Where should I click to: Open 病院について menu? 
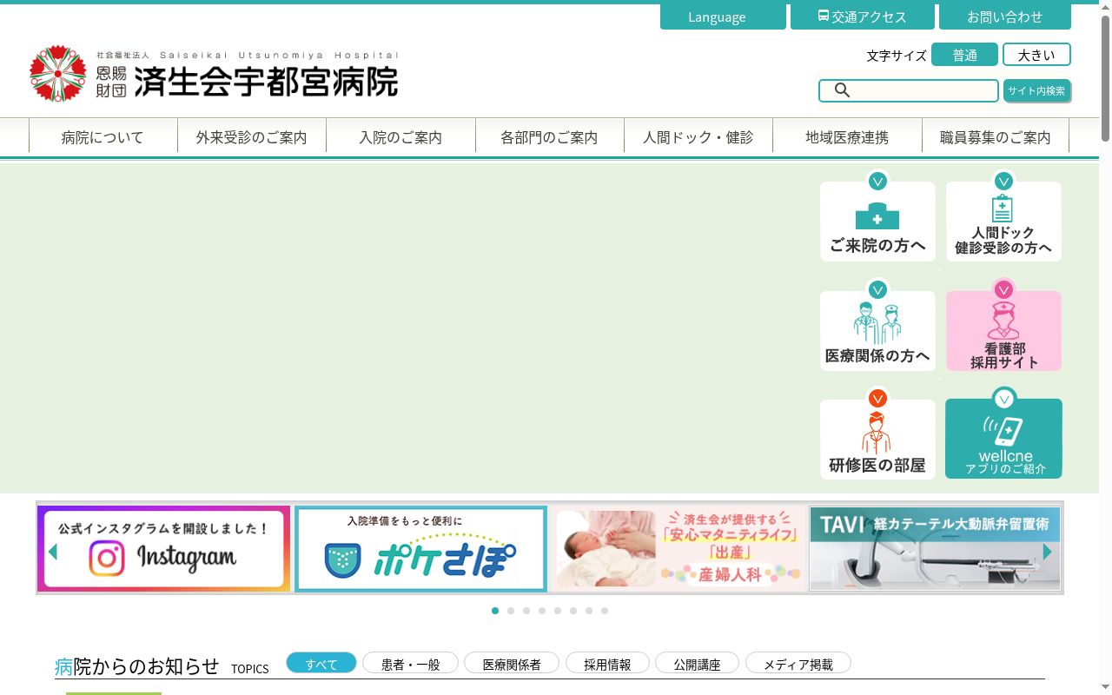tap(103, 136)
